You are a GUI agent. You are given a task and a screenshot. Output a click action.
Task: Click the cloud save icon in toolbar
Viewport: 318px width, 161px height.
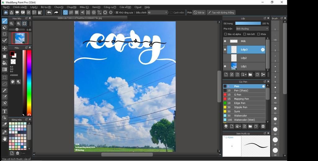(6, 13)
